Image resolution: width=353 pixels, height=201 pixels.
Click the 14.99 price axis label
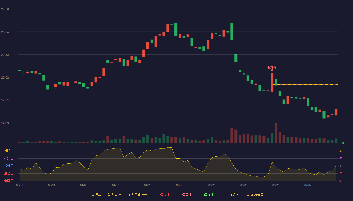[5, 123]
